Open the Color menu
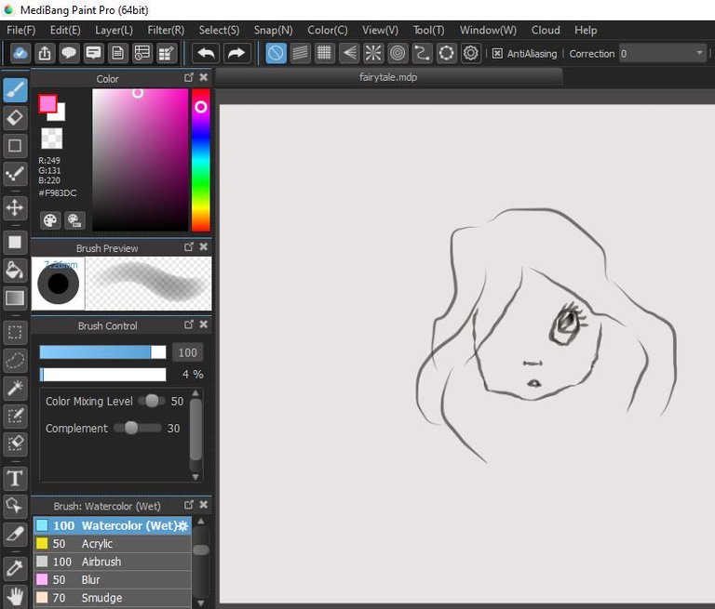 pyautogui.click(x=328, y=30)
